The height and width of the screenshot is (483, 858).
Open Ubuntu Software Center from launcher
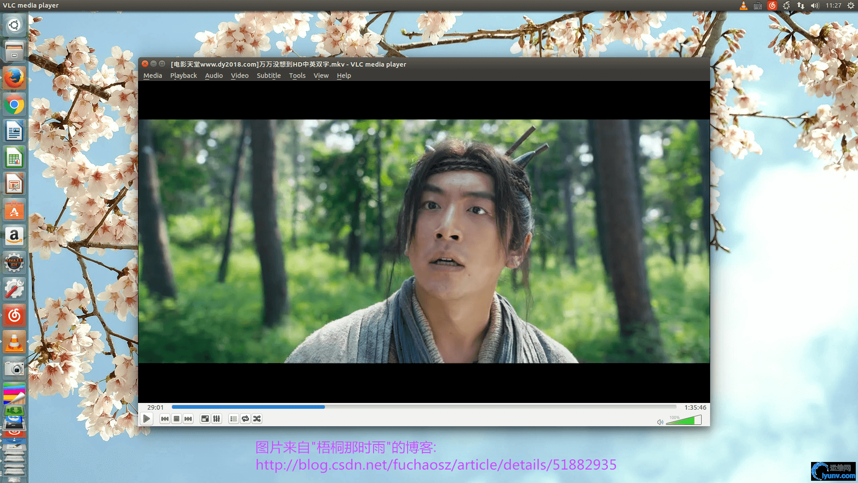(x=14, y=210)
